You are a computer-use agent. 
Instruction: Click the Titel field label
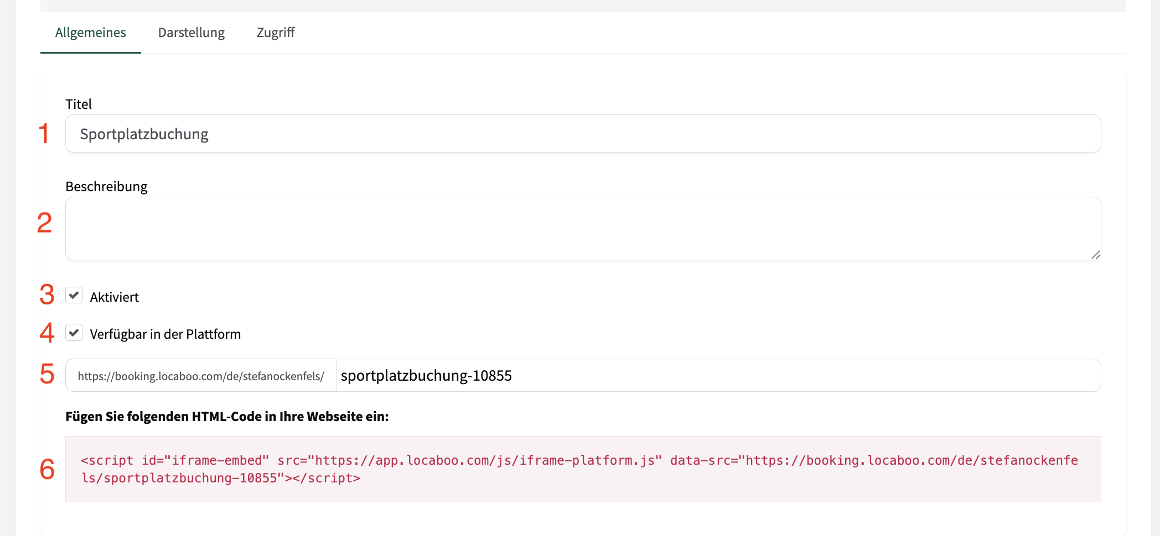point(79,104)
